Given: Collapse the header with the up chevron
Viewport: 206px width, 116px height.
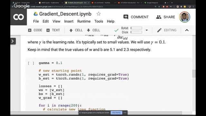Looking at the screenshot, I should (187, 30).
